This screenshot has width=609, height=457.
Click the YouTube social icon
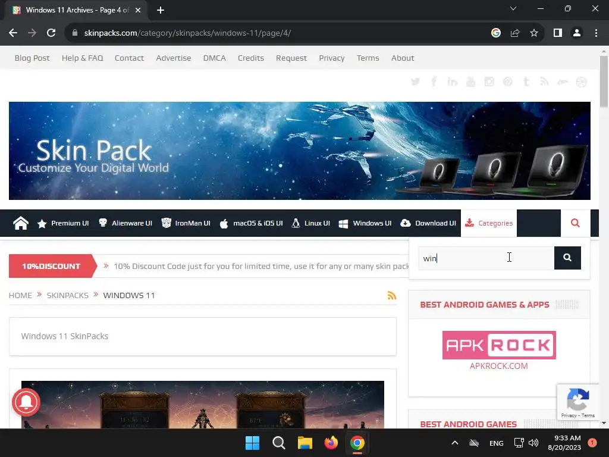(471, 82)
